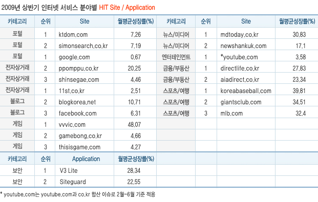Viewport: 318px width, 202px height.
Task: Click 금융/부동산 category beside aiadirect.co.kr
Action: pos(176,80)
